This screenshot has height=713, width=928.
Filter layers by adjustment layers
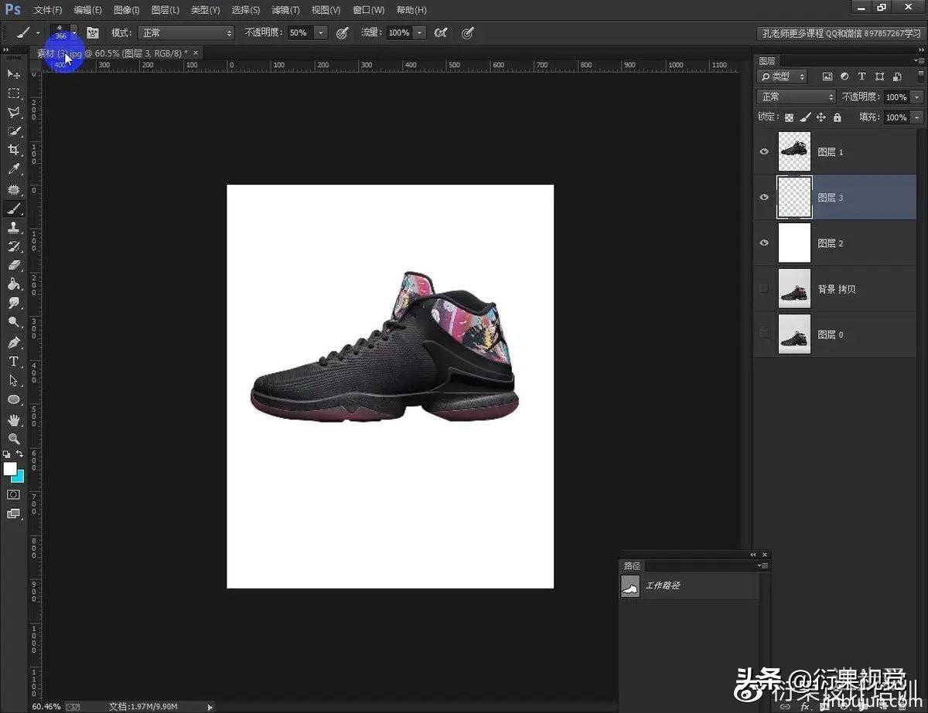click(x=844, y=76)
